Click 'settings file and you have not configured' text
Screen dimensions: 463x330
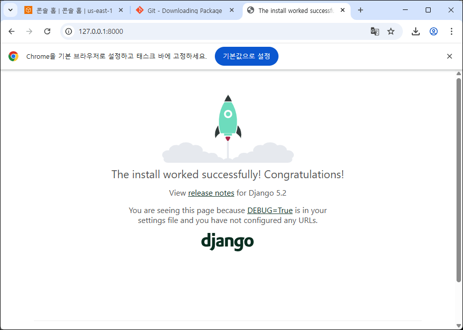(x=210, y=220)
